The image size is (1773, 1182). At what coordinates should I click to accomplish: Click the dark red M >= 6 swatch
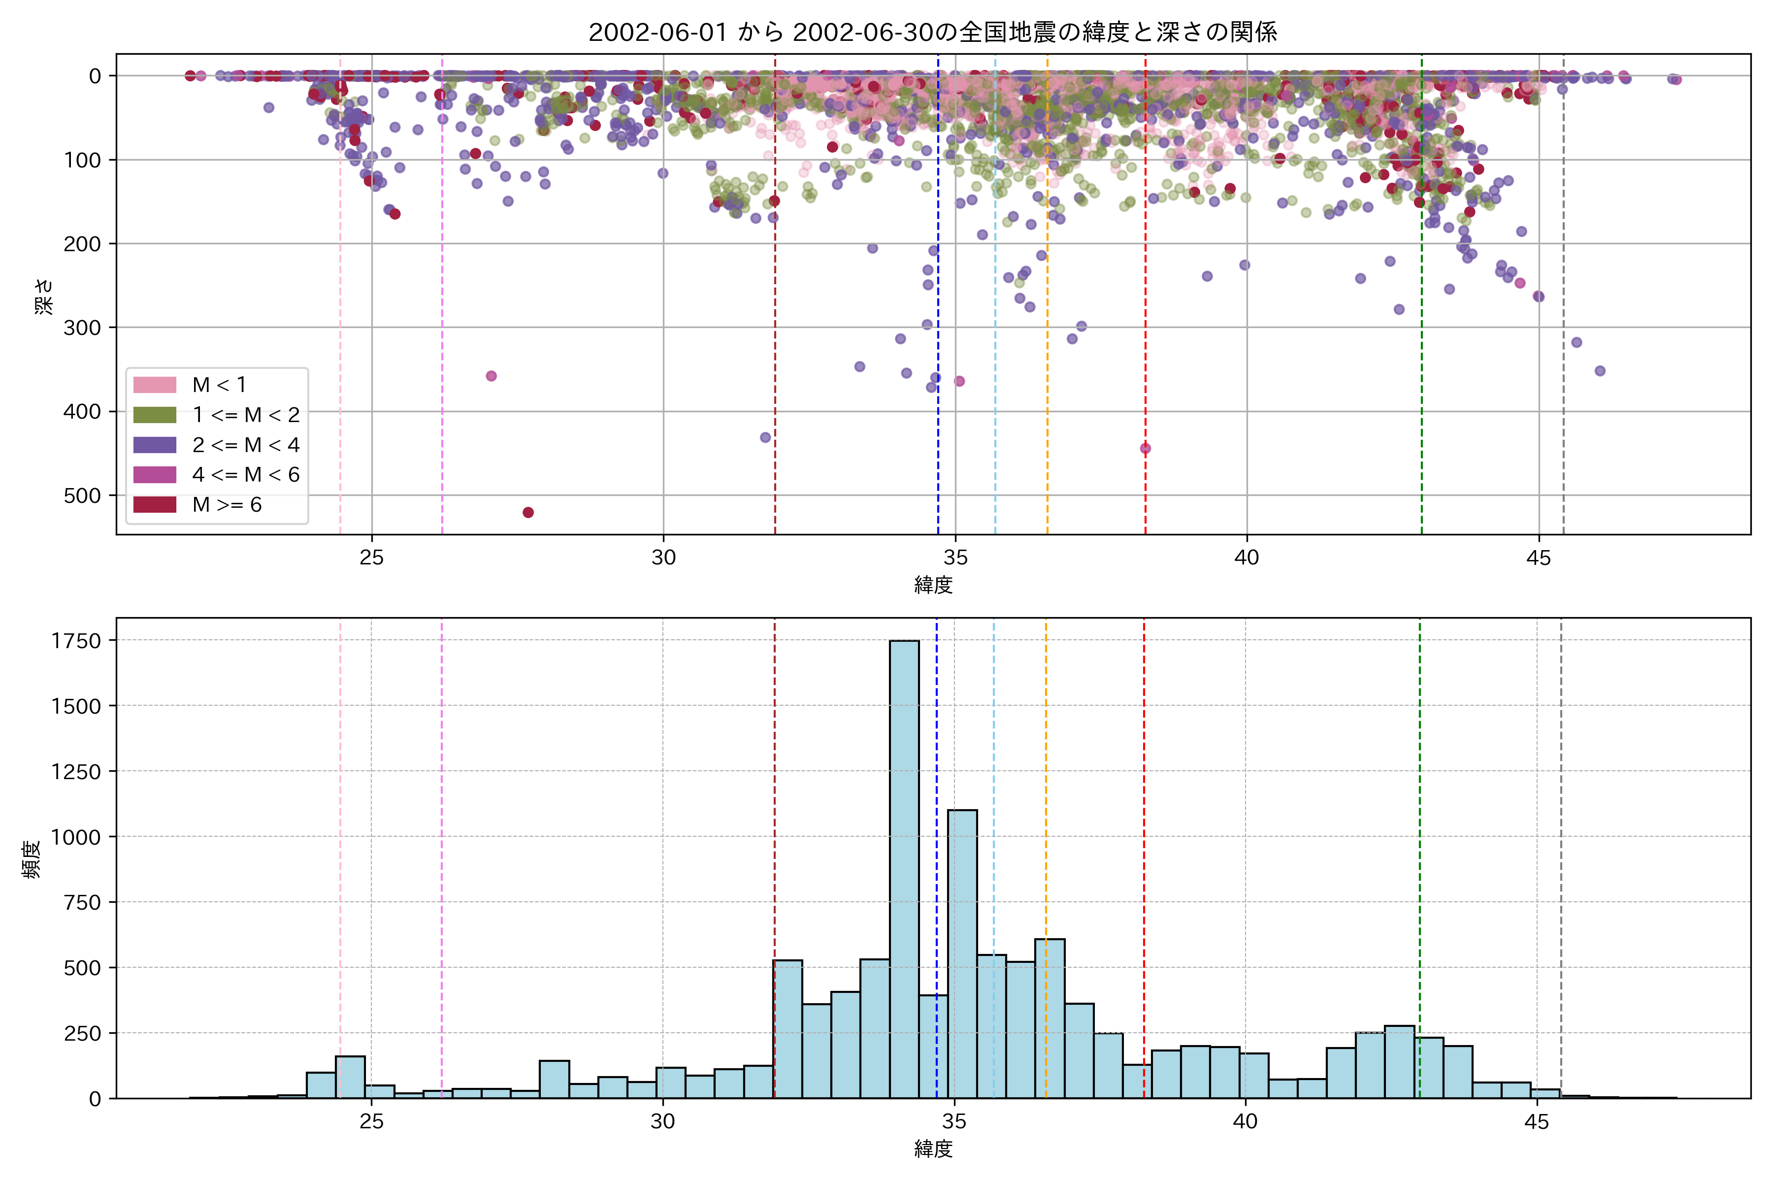pos(155,504)
